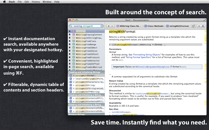Select NSStringFromSelector function result
Screen dimensions: 209x130
(86, 61)
